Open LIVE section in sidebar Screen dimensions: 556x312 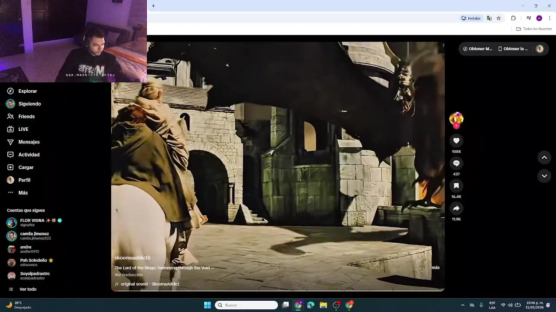pyautogui.click(x=18, y=129)
